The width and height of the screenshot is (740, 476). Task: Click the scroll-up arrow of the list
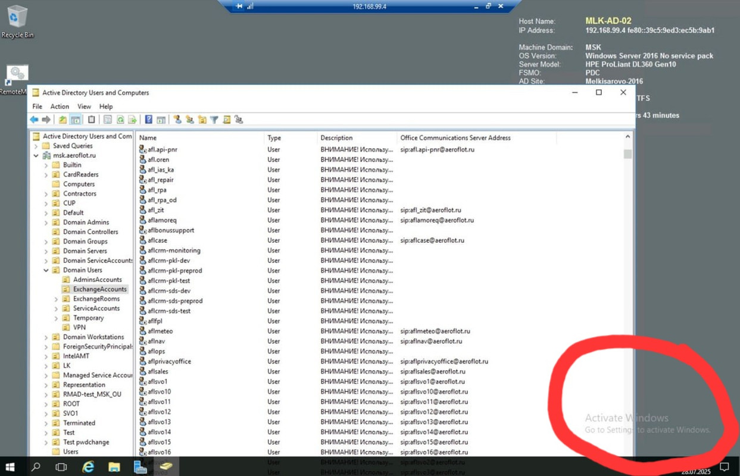627,137
